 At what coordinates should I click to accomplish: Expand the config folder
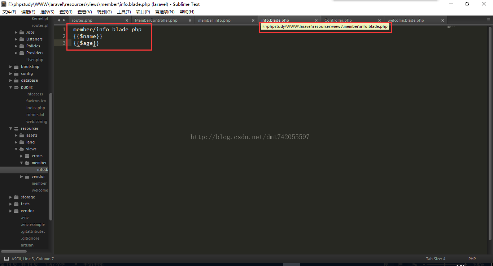(11, 73)
